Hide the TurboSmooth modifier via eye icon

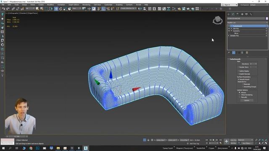(229, 26)
